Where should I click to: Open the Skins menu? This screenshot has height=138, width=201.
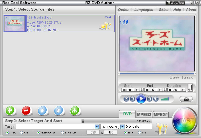coord(164,10)
